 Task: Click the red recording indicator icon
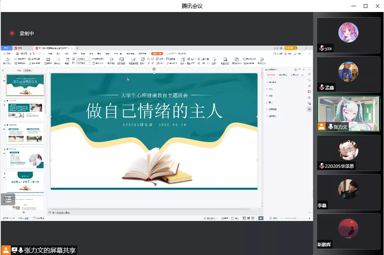click(x=12, y=34)
